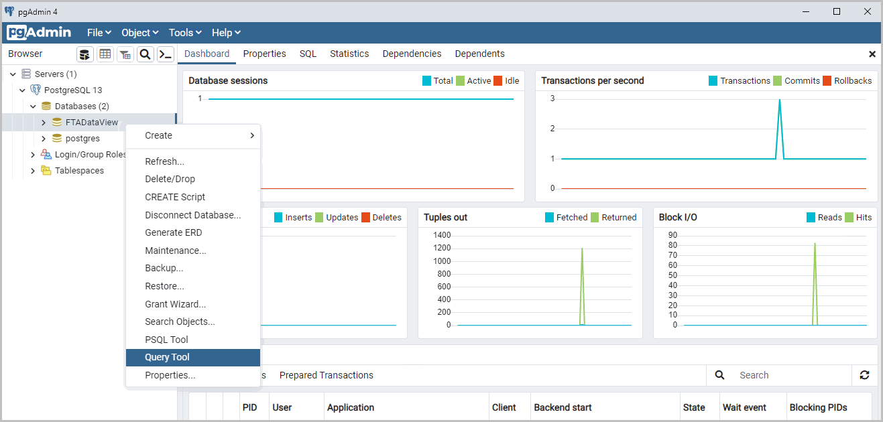This screenshot has height=422, width=883.
Task: Open the Tools menu
Action: (184, 32)
